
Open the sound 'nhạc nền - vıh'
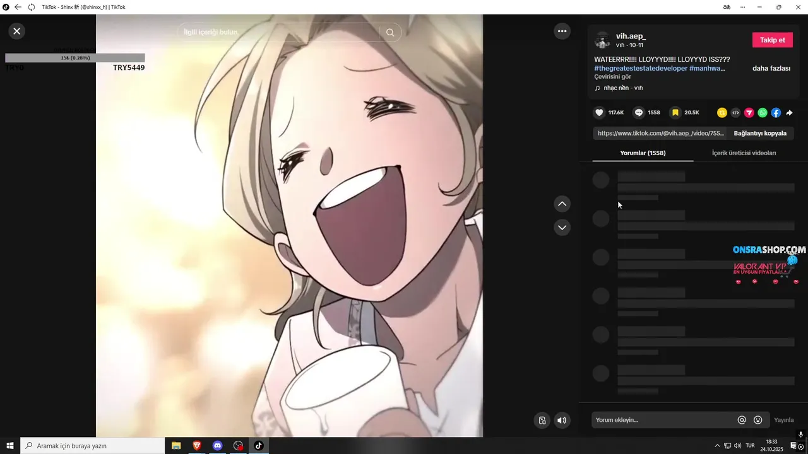pos(623,88)
